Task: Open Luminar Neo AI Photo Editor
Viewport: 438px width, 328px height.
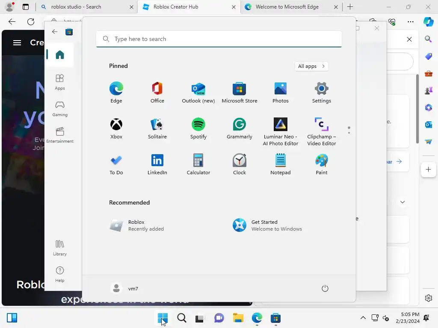Action: [x=281, y=132]
